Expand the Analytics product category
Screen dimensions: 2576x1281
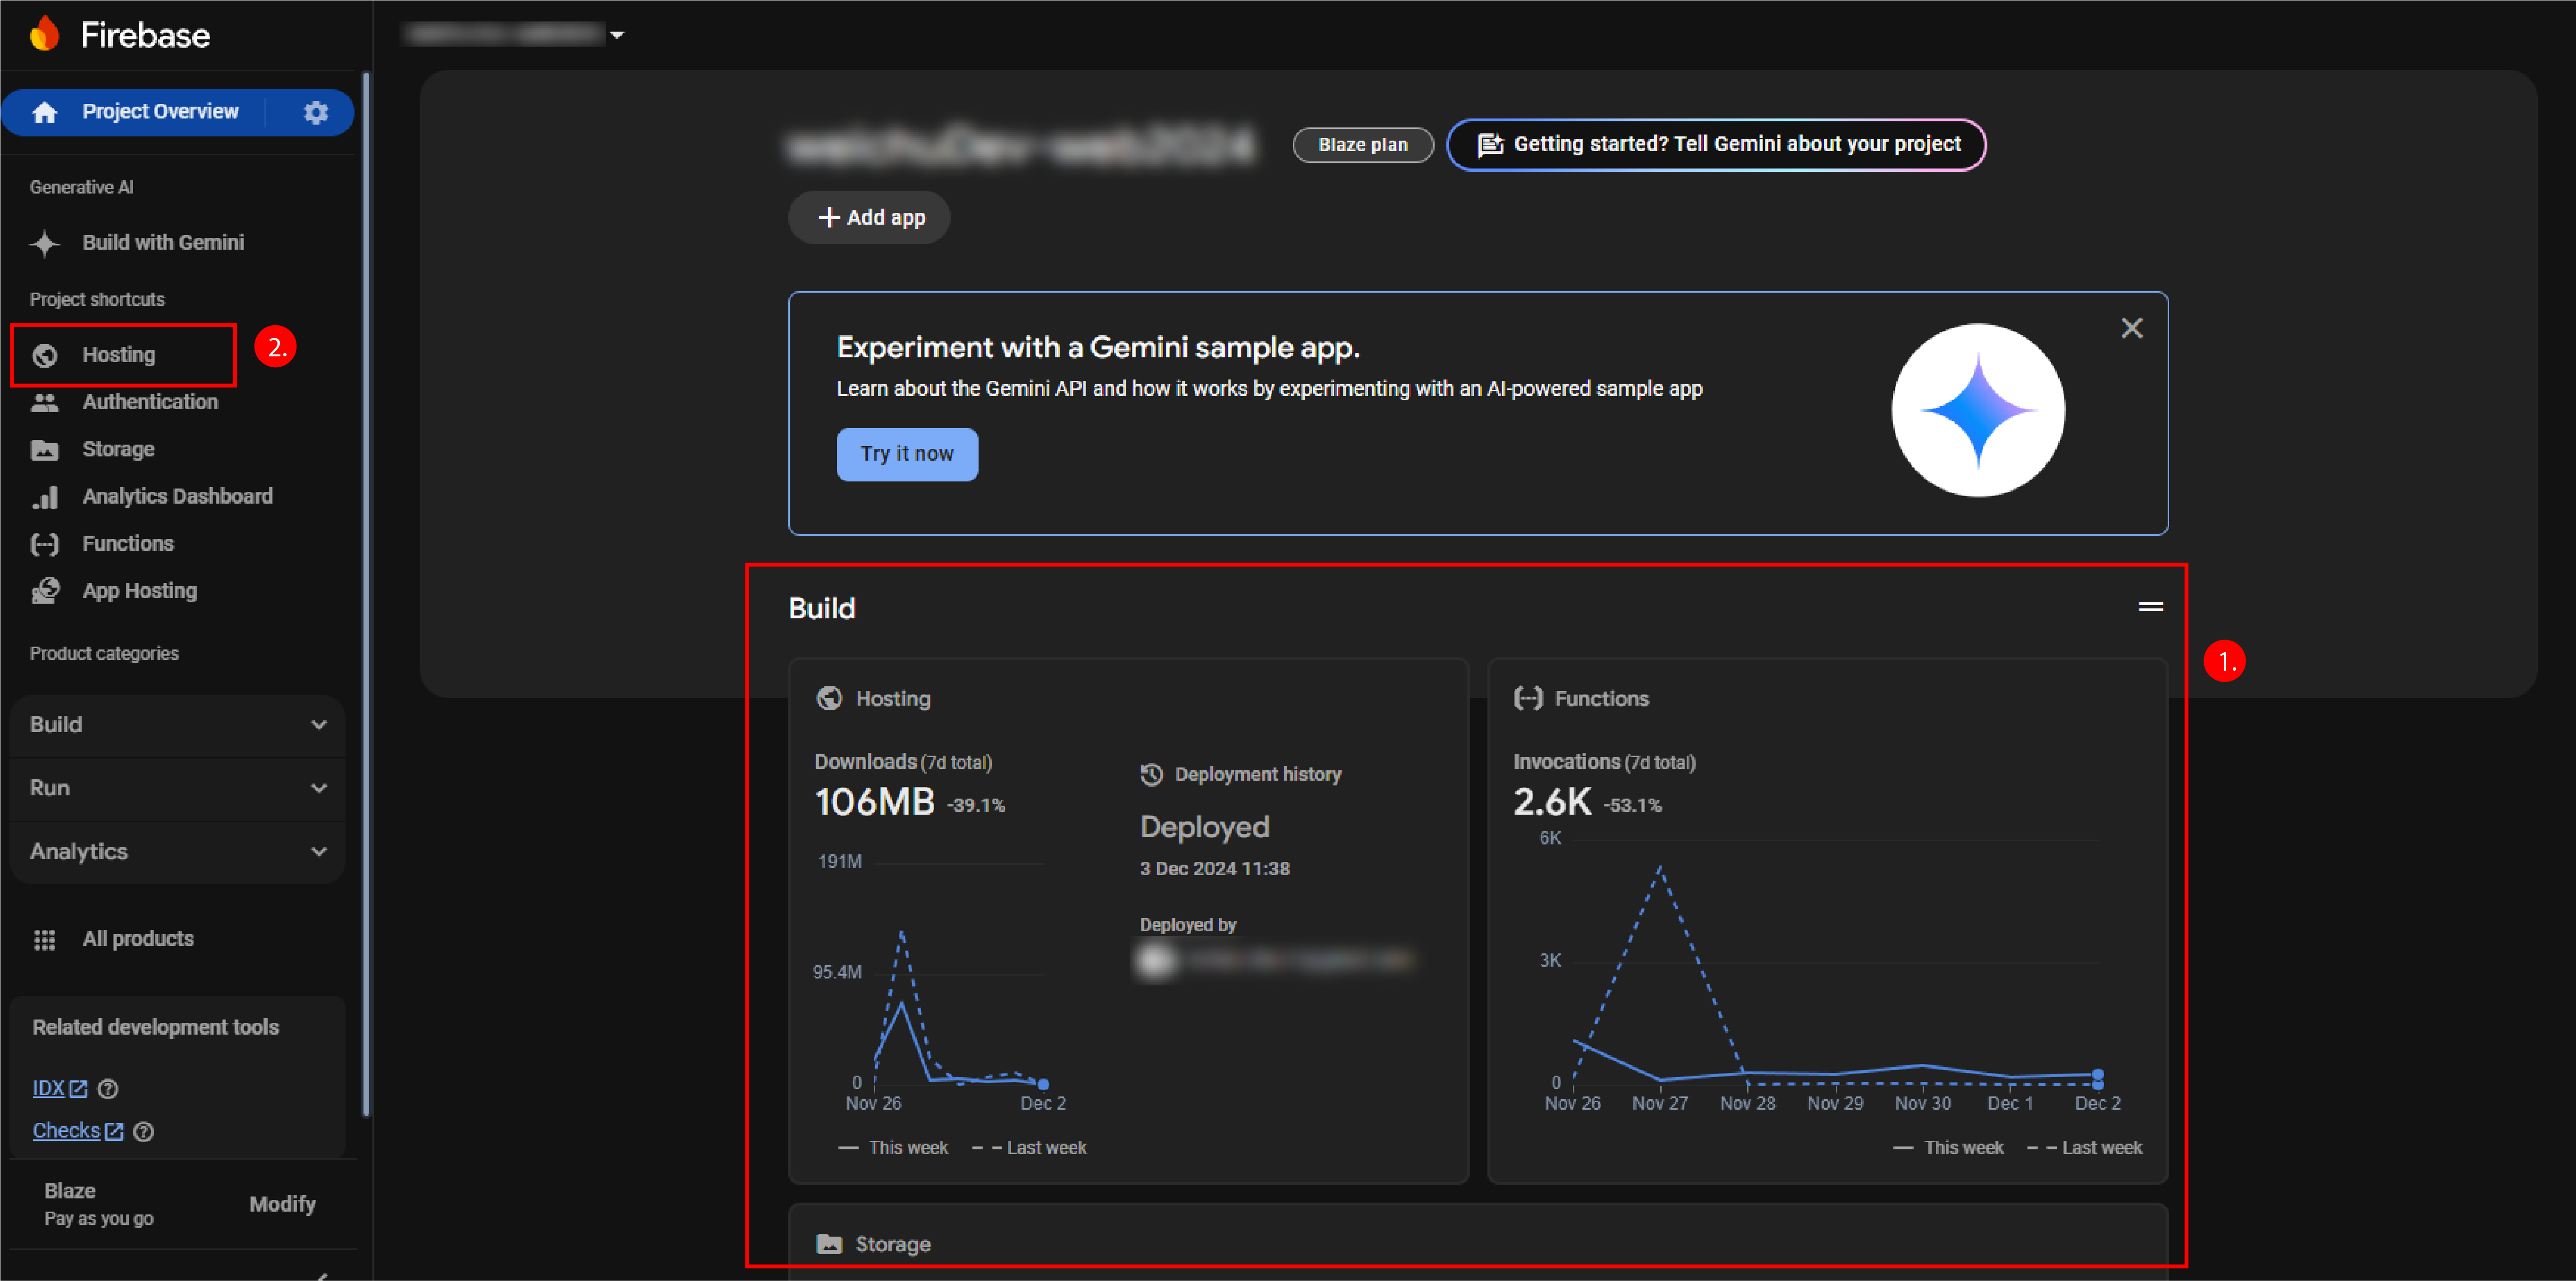(178, 852)
